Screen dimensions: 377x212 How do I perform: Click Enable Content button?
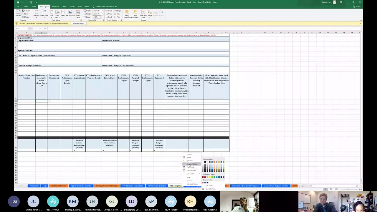pos(78,23)
